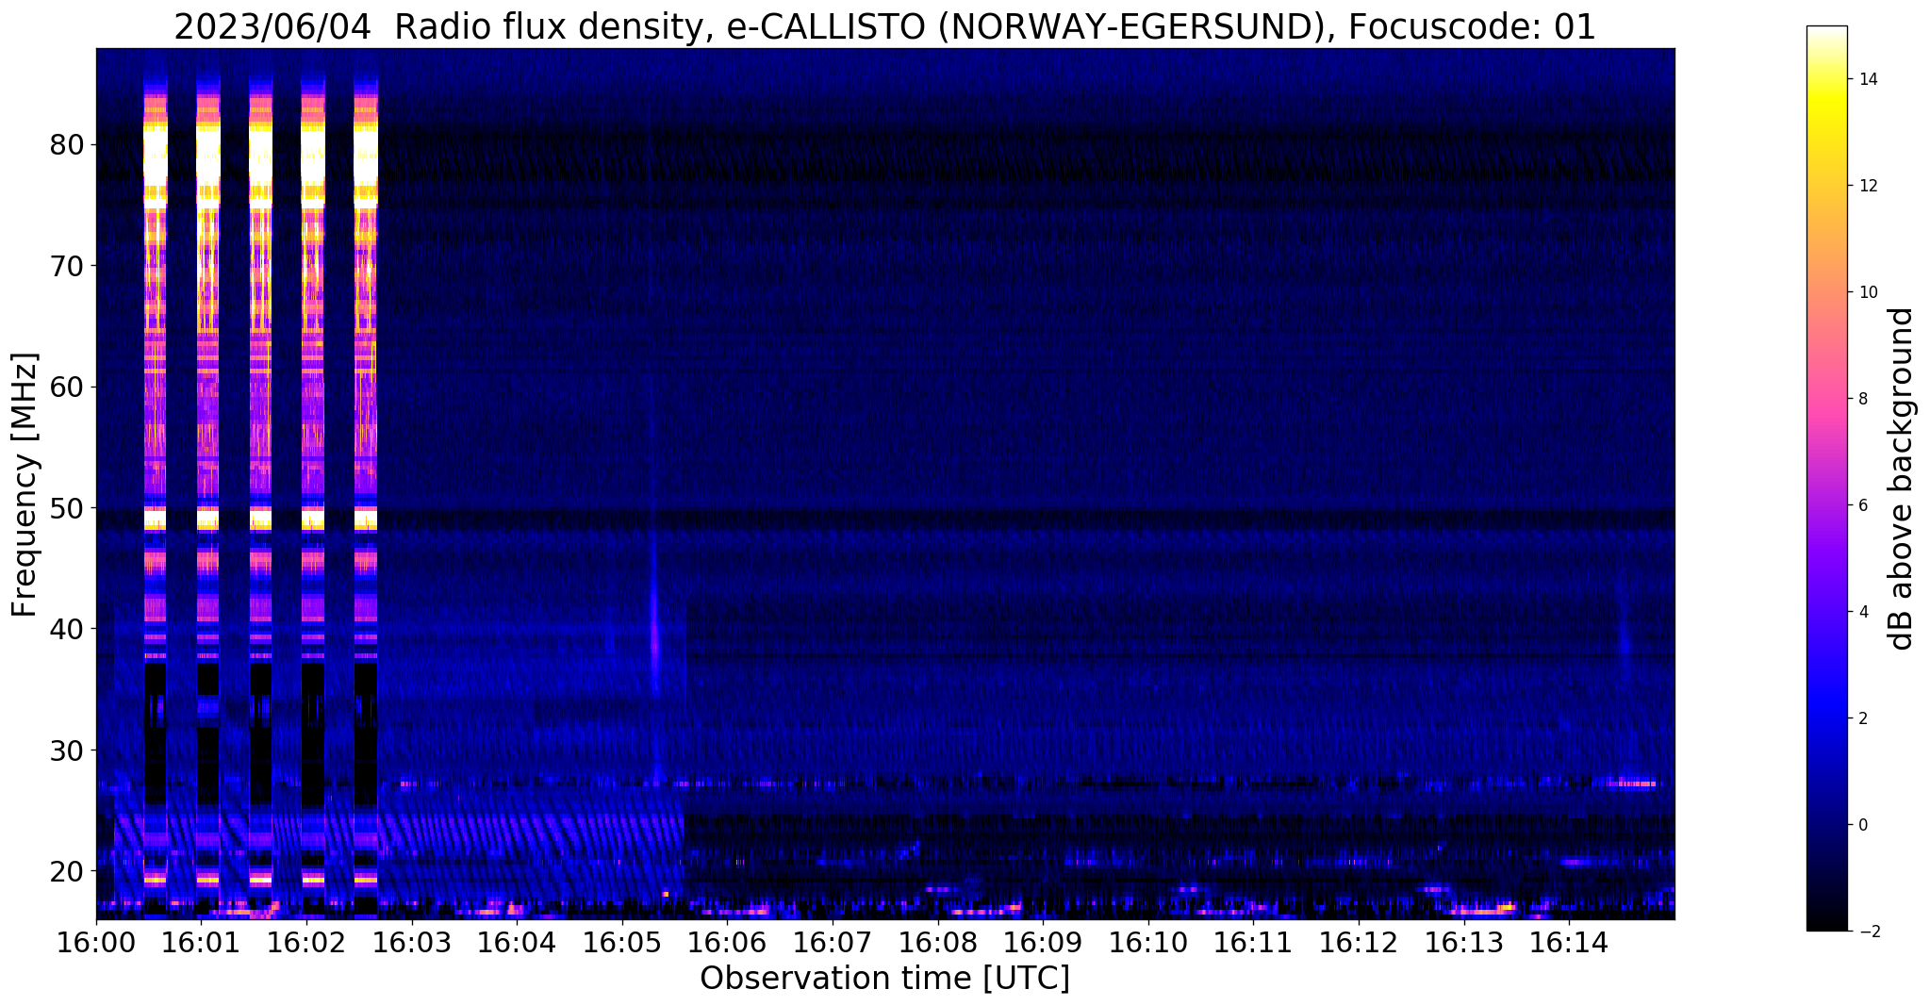Click the 'dB above background' colorbar label
Screen dimensions: 1930x1006
tap(1901, 478)
